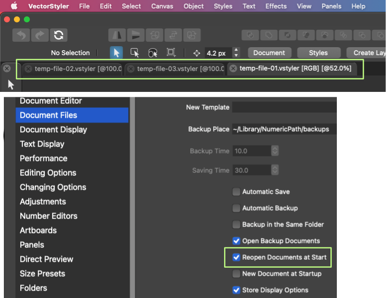Click the Undo arrow icon
389x298 pixels.
coord(21,35)
